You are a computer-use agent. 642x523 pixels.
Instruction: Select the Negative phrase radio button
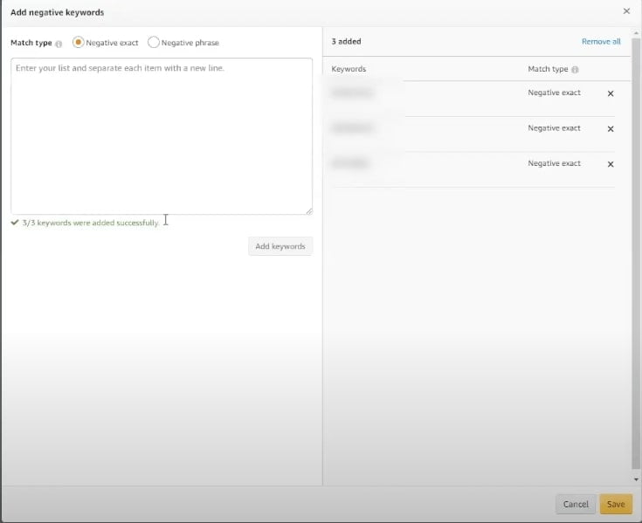[x=154, y=42]
